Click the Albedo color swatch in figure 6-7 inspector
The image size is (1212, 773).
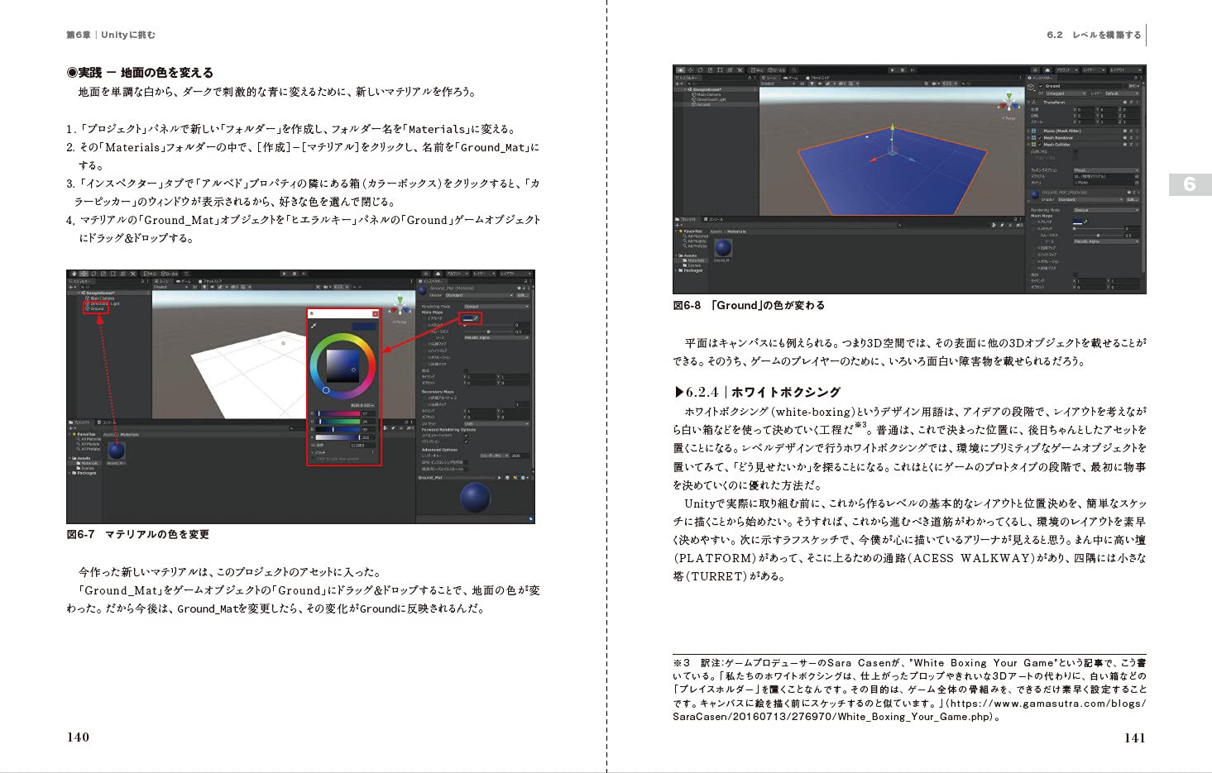pos(468,318)
